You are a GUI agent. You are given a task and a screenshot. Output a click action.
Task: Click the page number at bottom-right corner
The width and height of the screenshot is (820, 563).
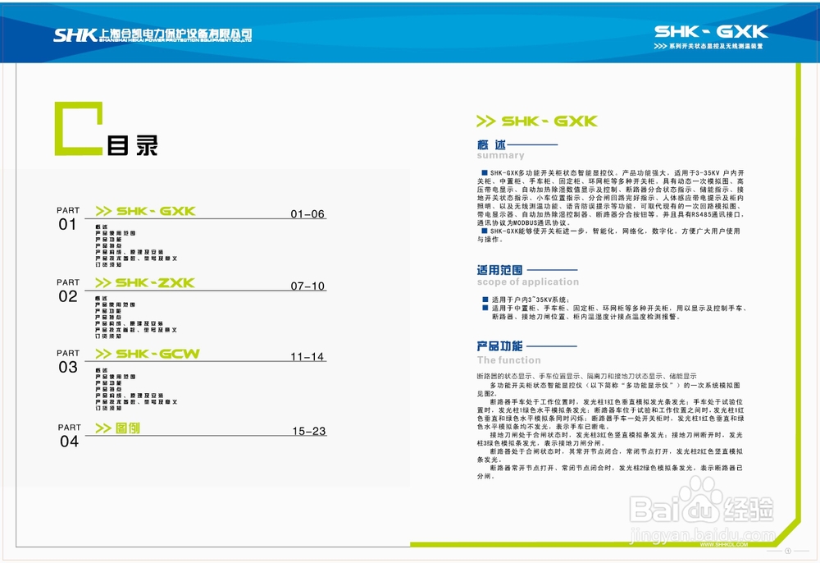pos(788,551)
